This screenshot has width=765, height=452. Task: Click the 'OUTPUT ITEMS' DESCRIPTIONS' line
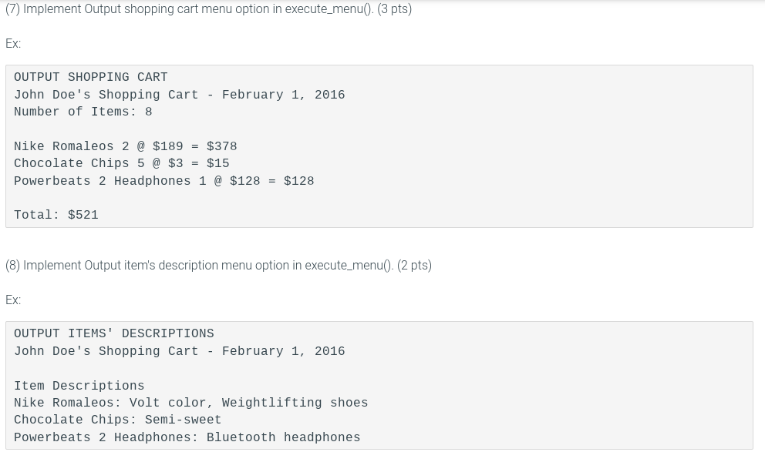[113, 333]
